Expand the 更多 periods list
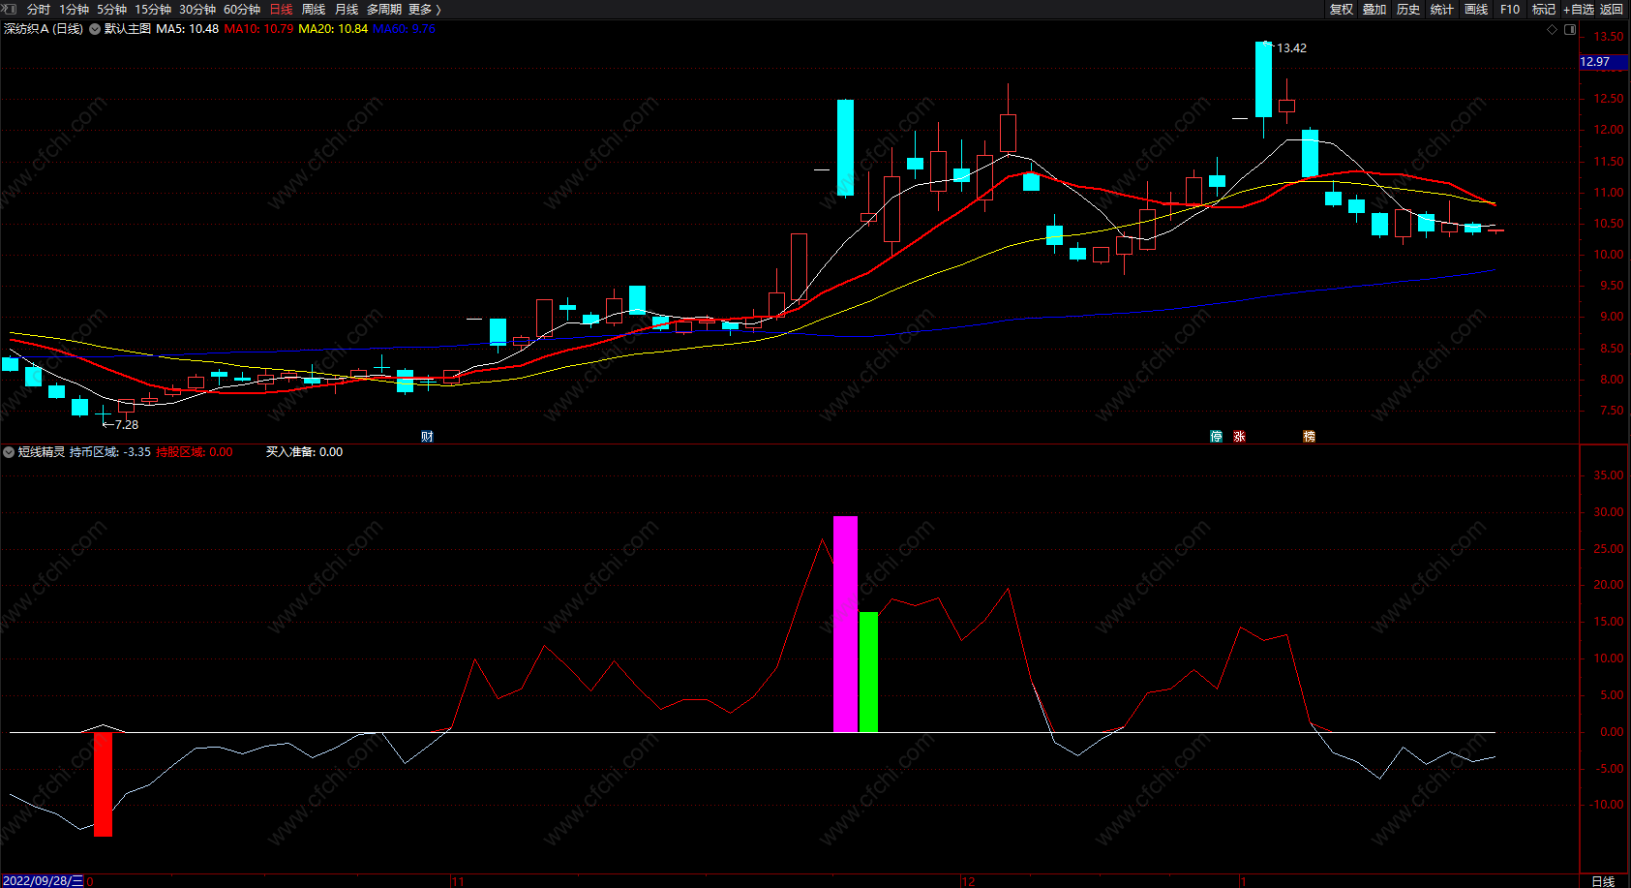Viewport: 1631px width, 888px height. click(x=424, y=9)
